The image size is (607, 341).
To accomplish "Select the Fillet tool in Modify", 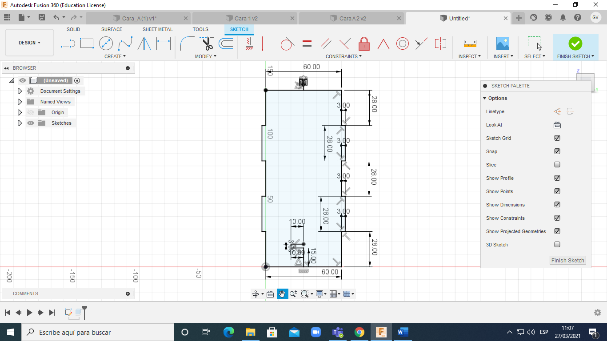I will point(187,44).
